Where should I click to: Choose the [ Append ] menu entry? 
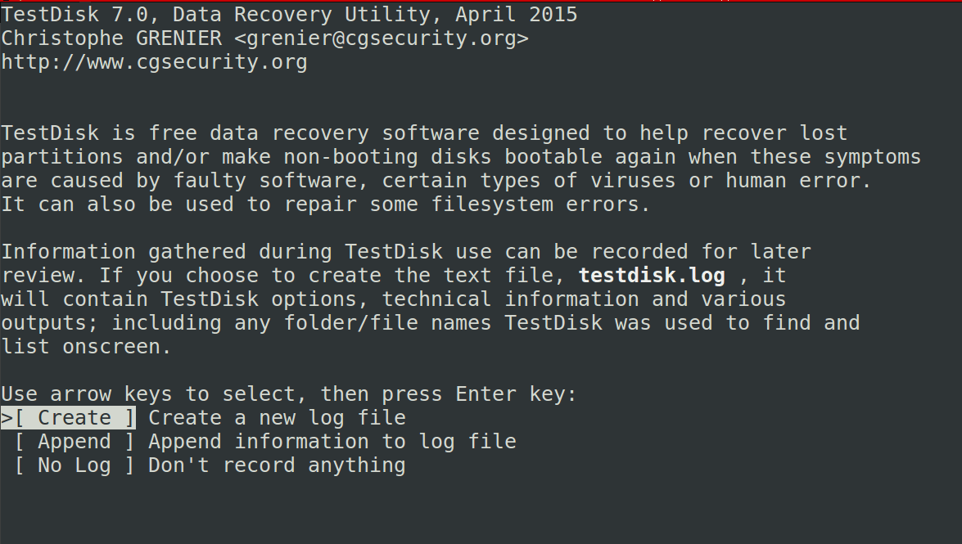[75, 442]
